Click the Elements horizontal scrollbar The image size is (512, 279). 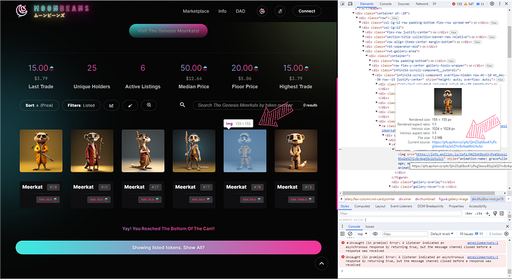pos(419,193)
